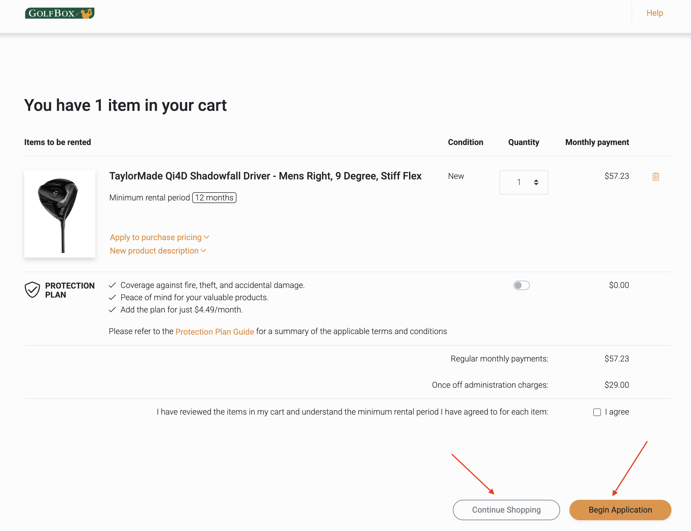The height and width of the screenshot is (531, 691).
Task: Click the TaylorMade Qi4D Shadowfall Driver title
Action: [x=265, y=176]
